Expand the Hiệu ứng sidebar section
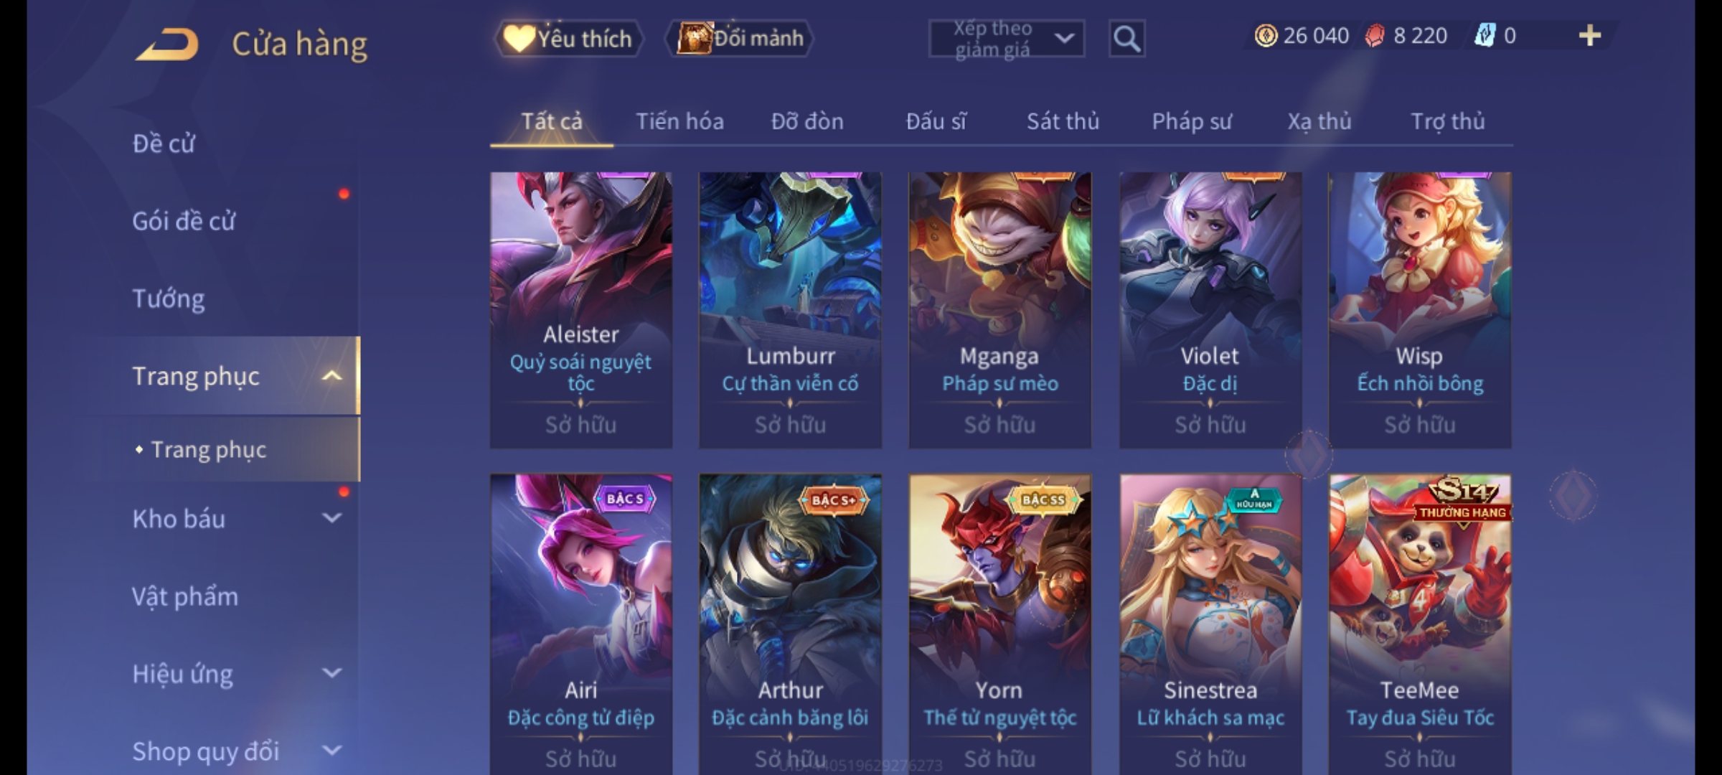Image resolution: width=1722 pixels, height=775 pixels. point(331,673)
